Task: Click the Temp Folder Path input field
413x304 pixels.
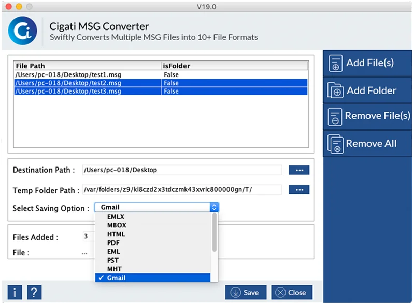Action: coord(182,189)
